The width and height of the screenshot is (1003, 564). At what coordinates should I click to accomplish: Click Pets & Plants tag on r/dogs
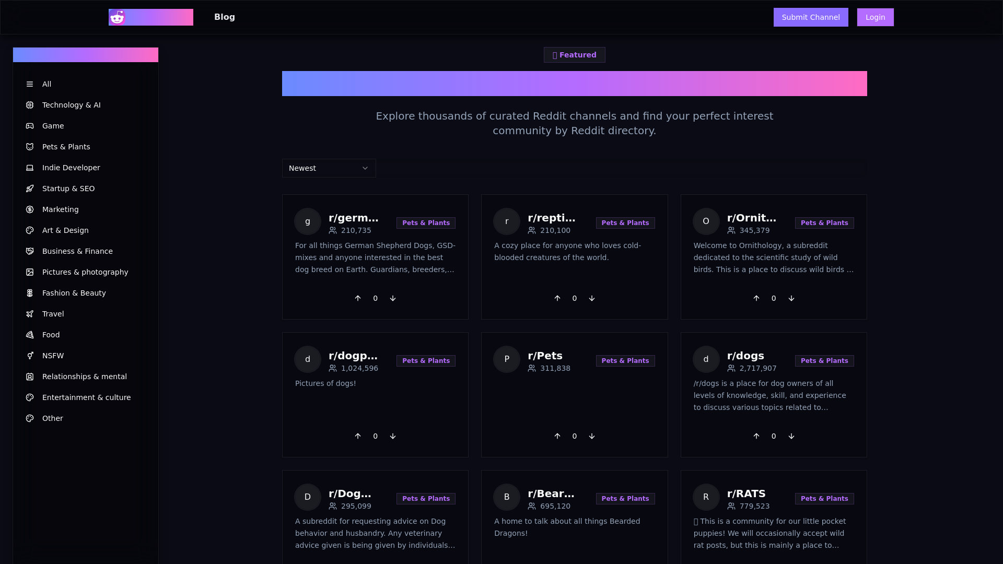pyautogui.click(x=824, y=361)
